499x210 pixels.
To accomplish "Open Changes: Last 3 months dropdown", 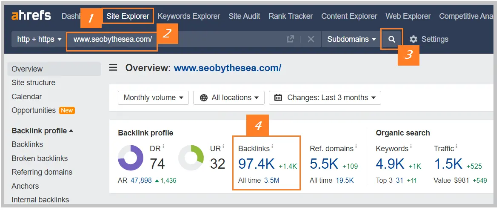I will click(325, 98).
